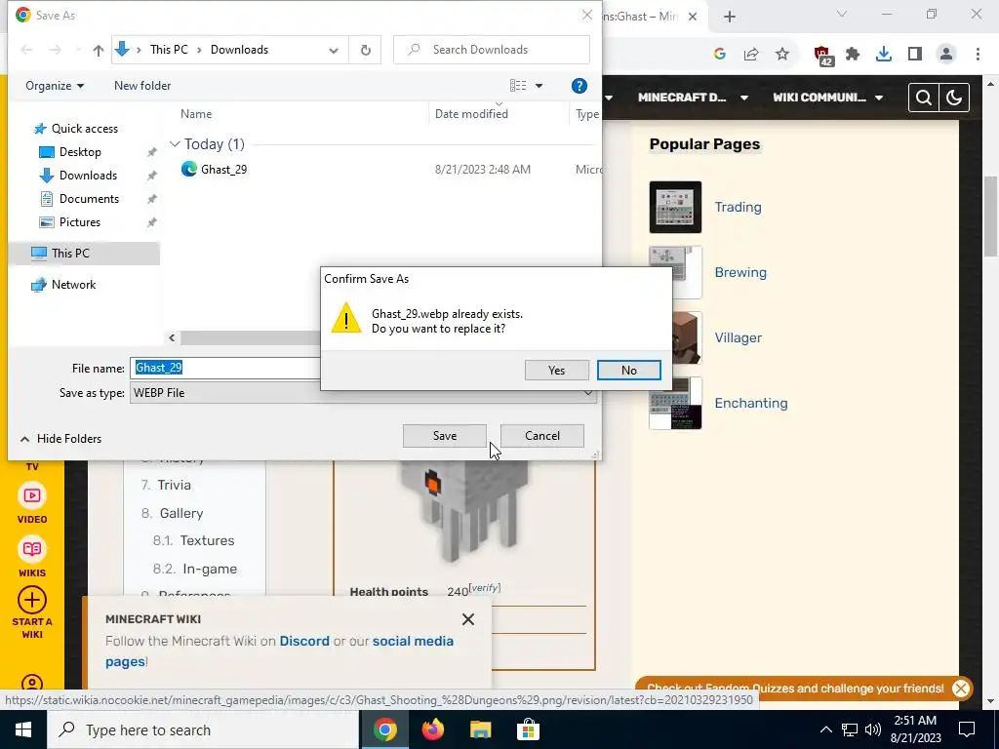Show Chrome downloads icon

coord(884,55)
